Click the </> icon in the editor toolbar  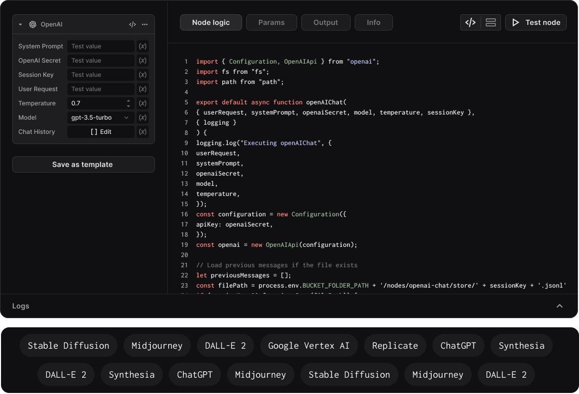(469, 22)
